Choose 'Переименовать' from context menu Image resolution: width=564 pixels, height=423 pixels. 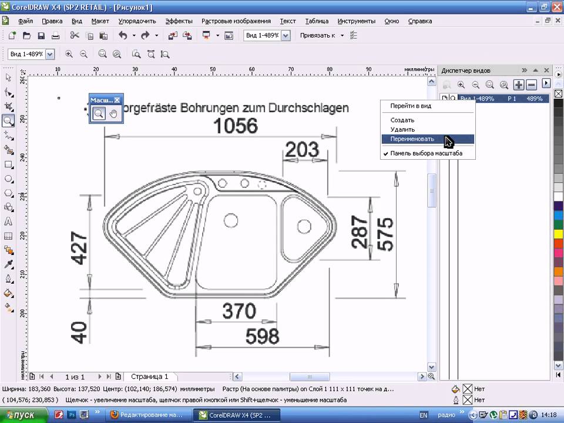click(x=412, y=139)
